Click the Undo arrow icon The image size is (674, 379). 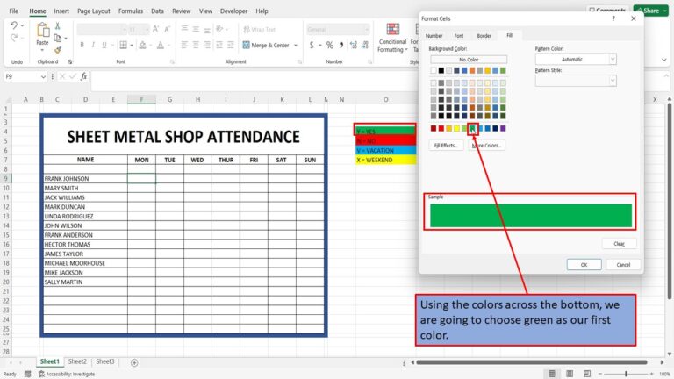14,25
